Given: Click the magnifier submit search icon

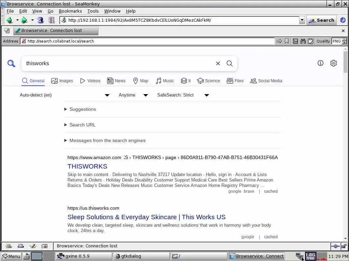Looking at the screenshot, I should click(229, 64).
